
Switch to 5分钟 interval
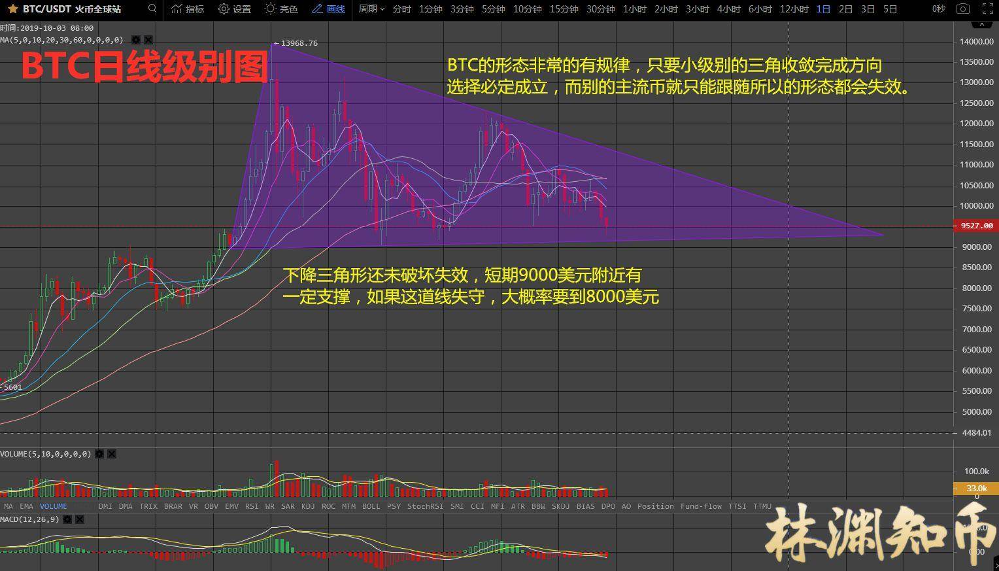click(493, 9)
